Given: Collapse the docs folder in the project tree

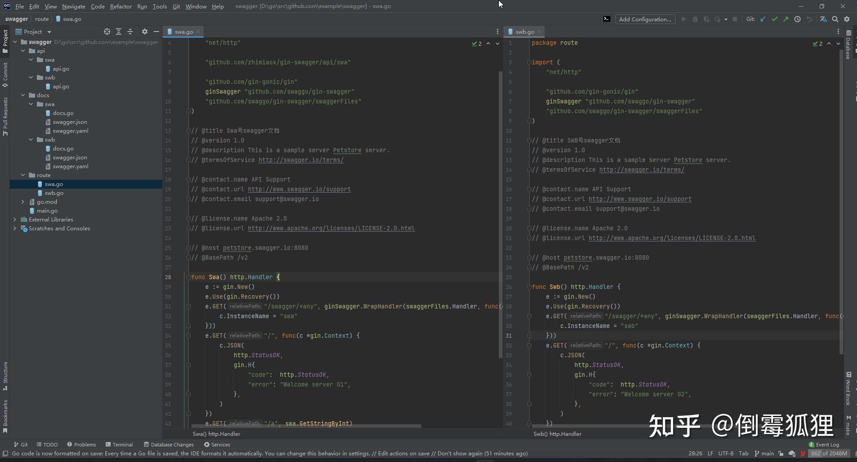Looking at the screenshot, I should pos(23,95).
